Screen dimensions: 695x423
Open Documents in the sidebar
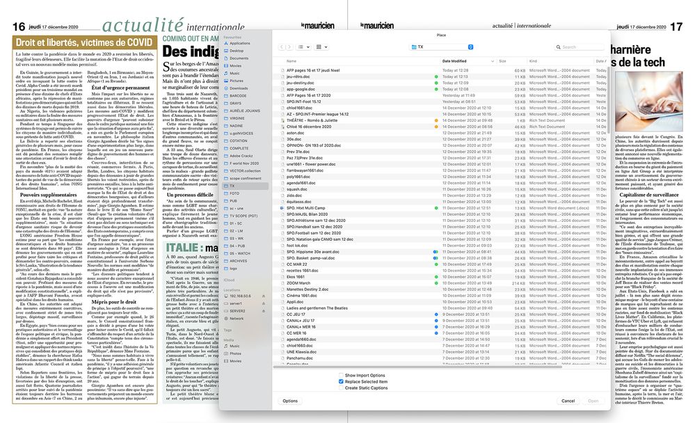click(239, 58)
